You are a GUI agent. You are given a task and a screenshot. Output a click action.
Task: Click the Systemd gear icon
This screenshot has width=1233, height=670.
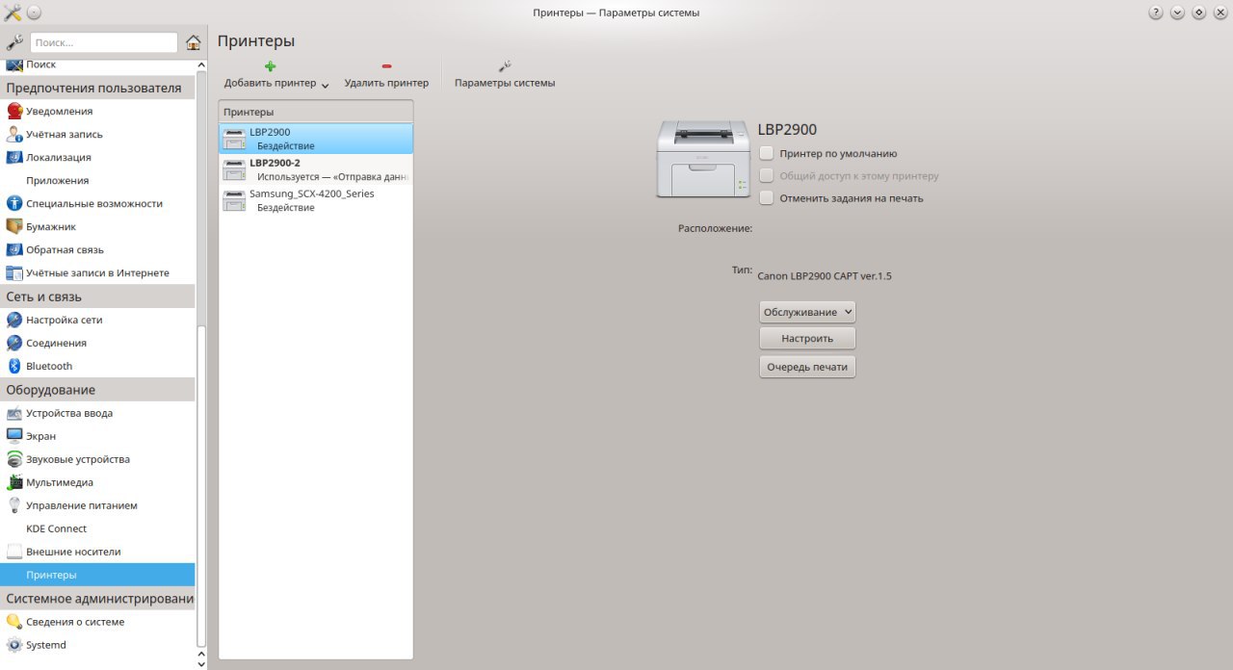14,645
